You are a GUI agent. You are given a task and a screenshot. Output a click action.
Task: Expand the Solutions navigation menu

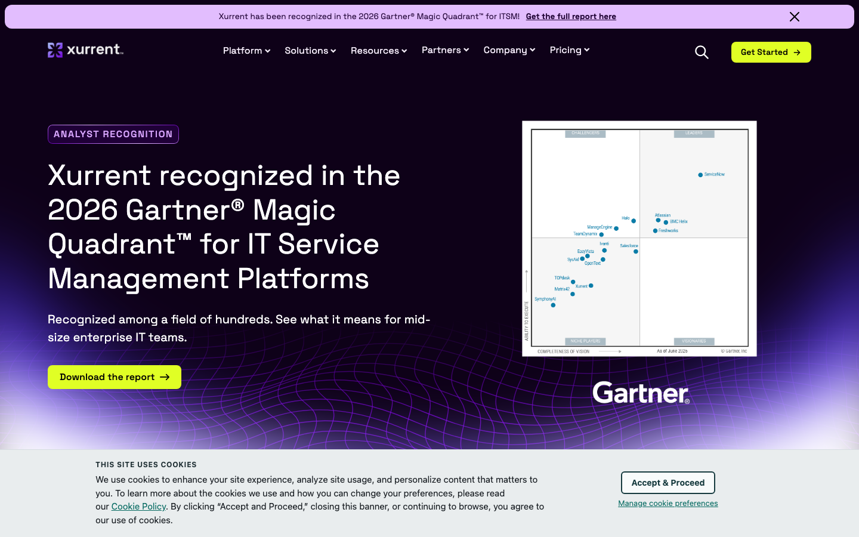[310, 51]
